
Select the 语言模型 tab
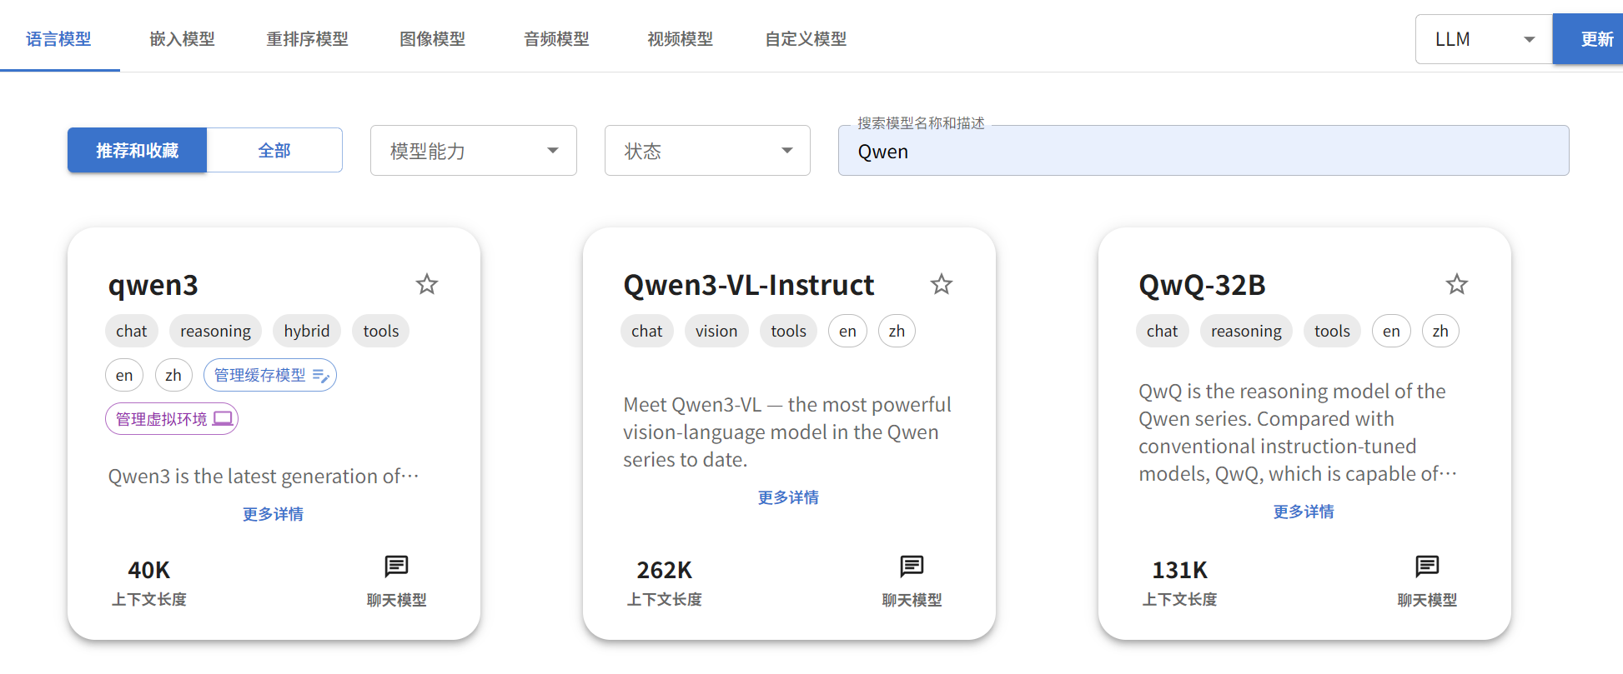pyautogui.click(x=58, y=39)
